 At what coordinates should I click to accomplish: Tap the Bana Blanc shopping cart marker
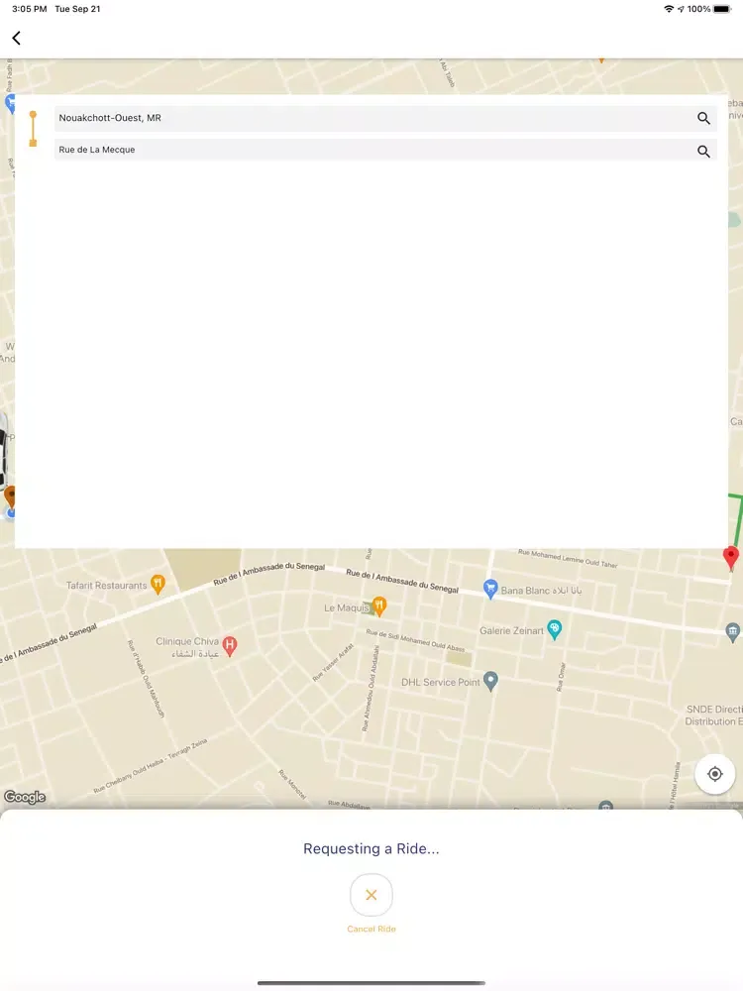coord(489,589)
